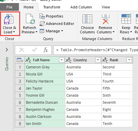Screen dimensions: 138x131
Task: Expand the Queries pane chevron
Action: [7, 50]
